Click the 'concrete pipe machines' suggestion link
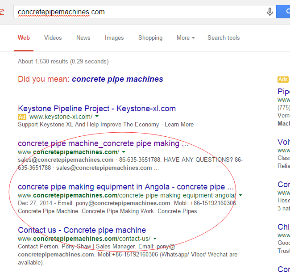 pos(117,79)
